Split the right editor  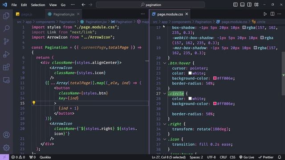[x=272, y=14]
